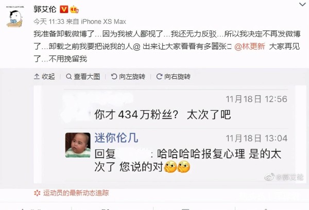The width and height of the screenshot is (309, 210).
Task: Click the clockwise rotate arrow icon
Action: (159, 77)
